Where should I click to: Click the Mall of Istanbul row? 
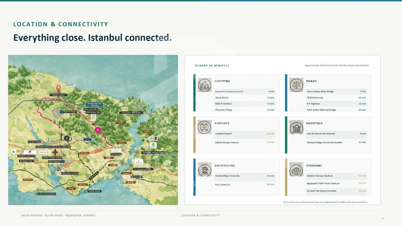coord(245,104)
